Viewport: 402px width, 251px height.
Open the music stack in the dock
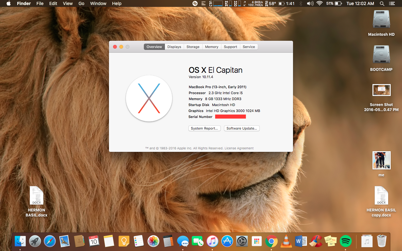[367, 241]
